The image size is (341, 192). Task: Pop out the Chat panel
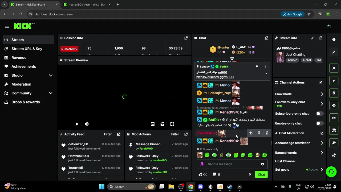[267, 38]
